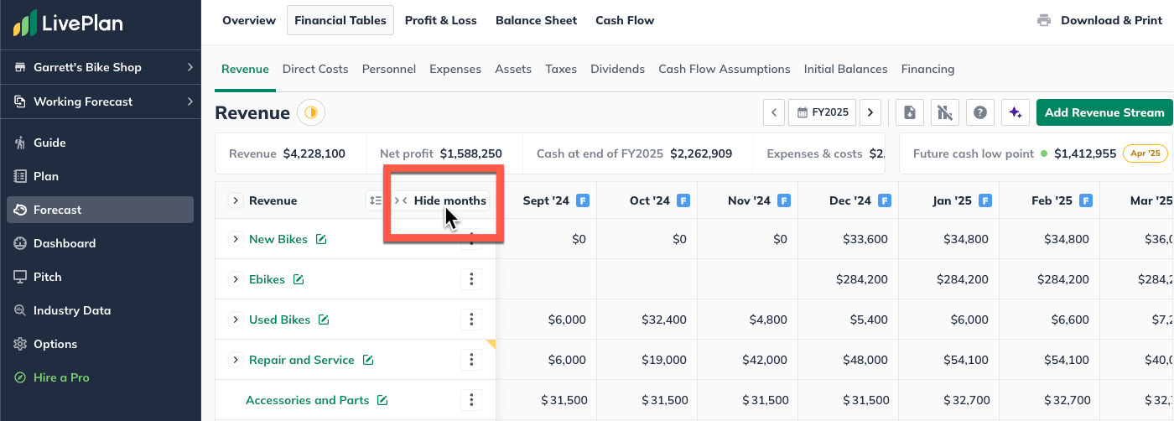Viewport: 1174px width, 421px height.
Task: Expand the Revenue header row chevron
Action: [236, 200]
